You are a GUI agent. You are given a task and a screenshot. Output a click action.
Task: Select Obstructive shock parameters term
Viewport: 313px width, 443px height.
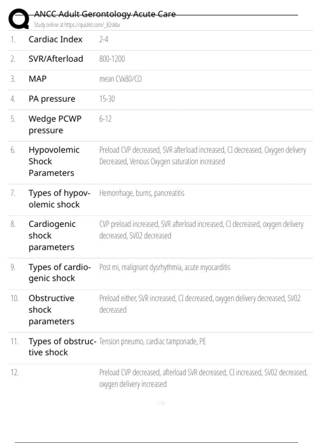[x=52, y=310]
